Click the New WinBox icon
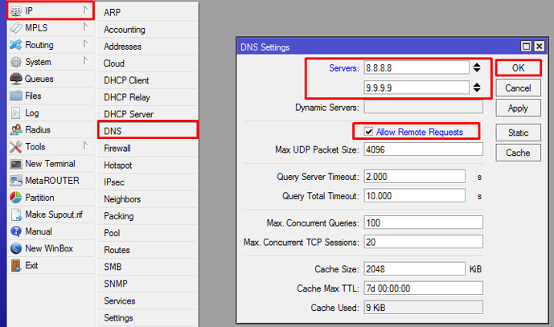This screenshot has height=327, width=554. point(16,248)
